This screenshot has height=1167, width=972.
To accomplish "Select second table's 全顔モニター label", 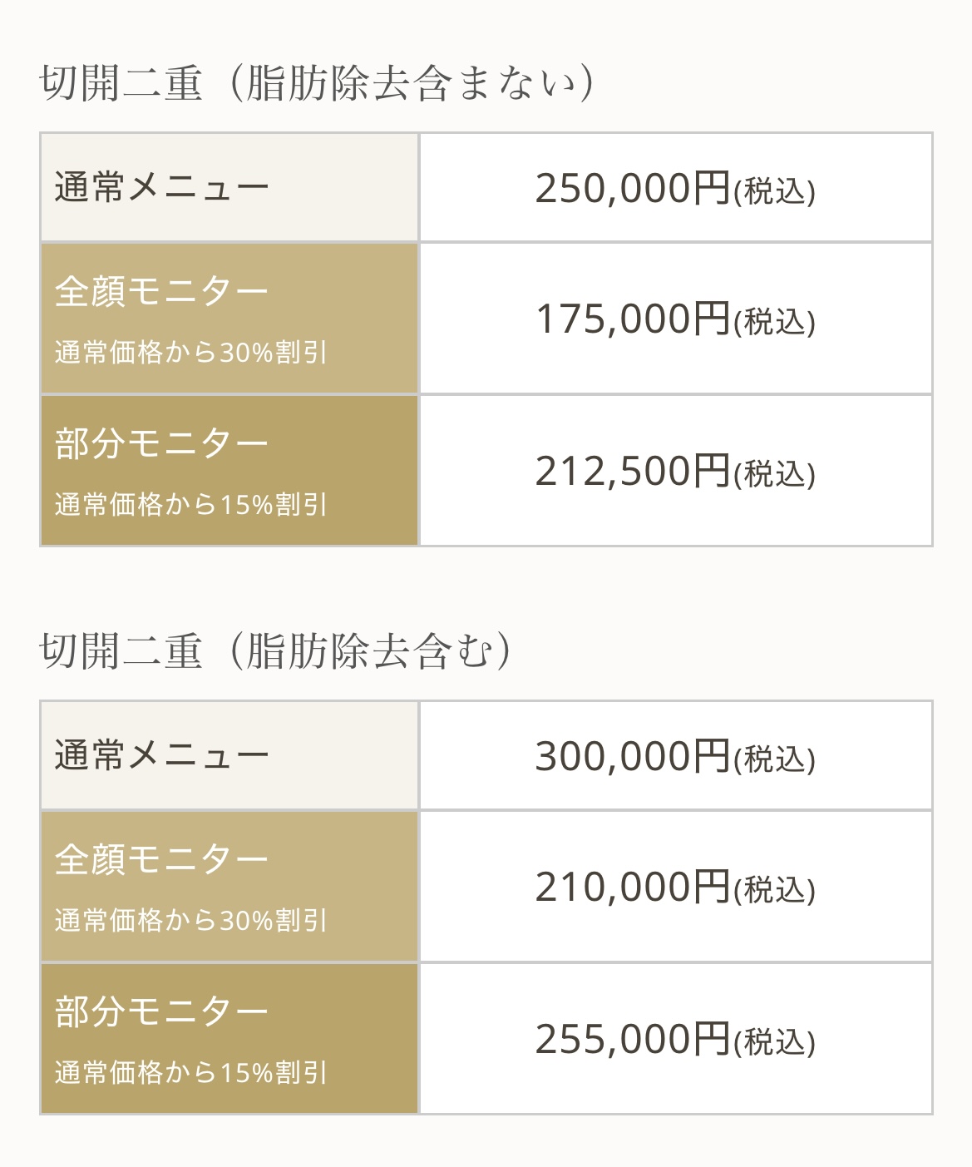I will pyautogui.click(x=162, y=859).
